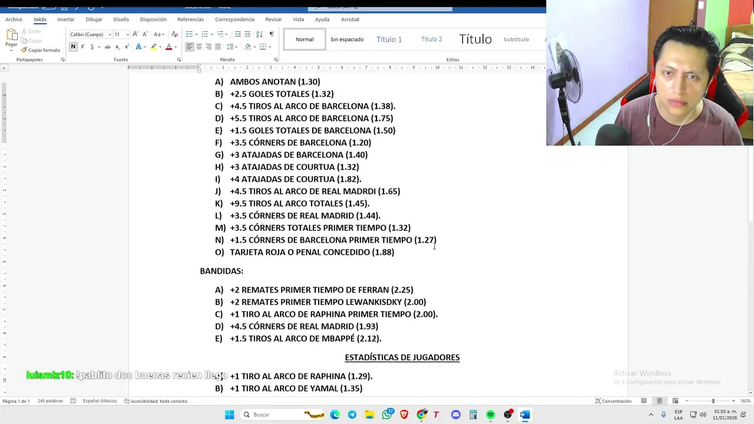Click the A-Z sort icon
This screenshot has width=754, height=424.
point(259,34)
